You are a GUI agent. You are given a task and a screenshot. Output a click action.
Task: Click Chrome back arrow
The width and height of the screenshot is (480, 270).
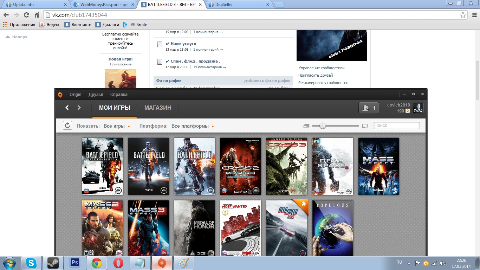[x=6, y=15]
